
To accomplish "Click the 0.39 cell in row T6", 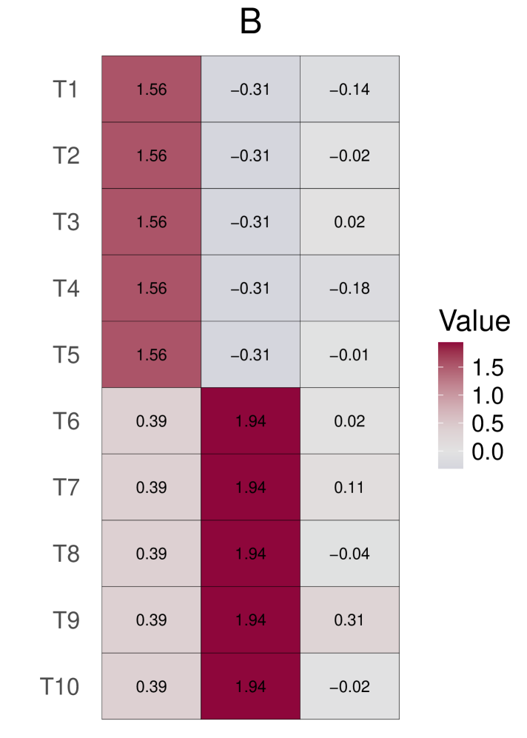I will tap(152, 421).
